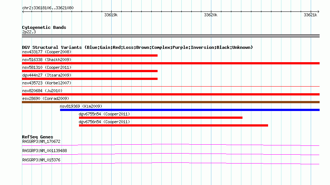Click the nsv433177 (Cooper2008) variant label
330x185 pixels.
(47, 52)
